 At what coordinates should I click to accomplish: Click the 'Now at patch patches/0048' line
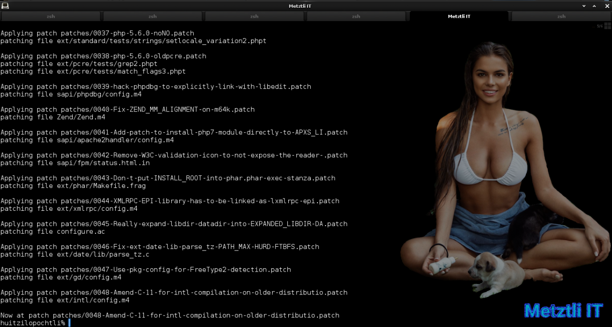tap(170, 316)
